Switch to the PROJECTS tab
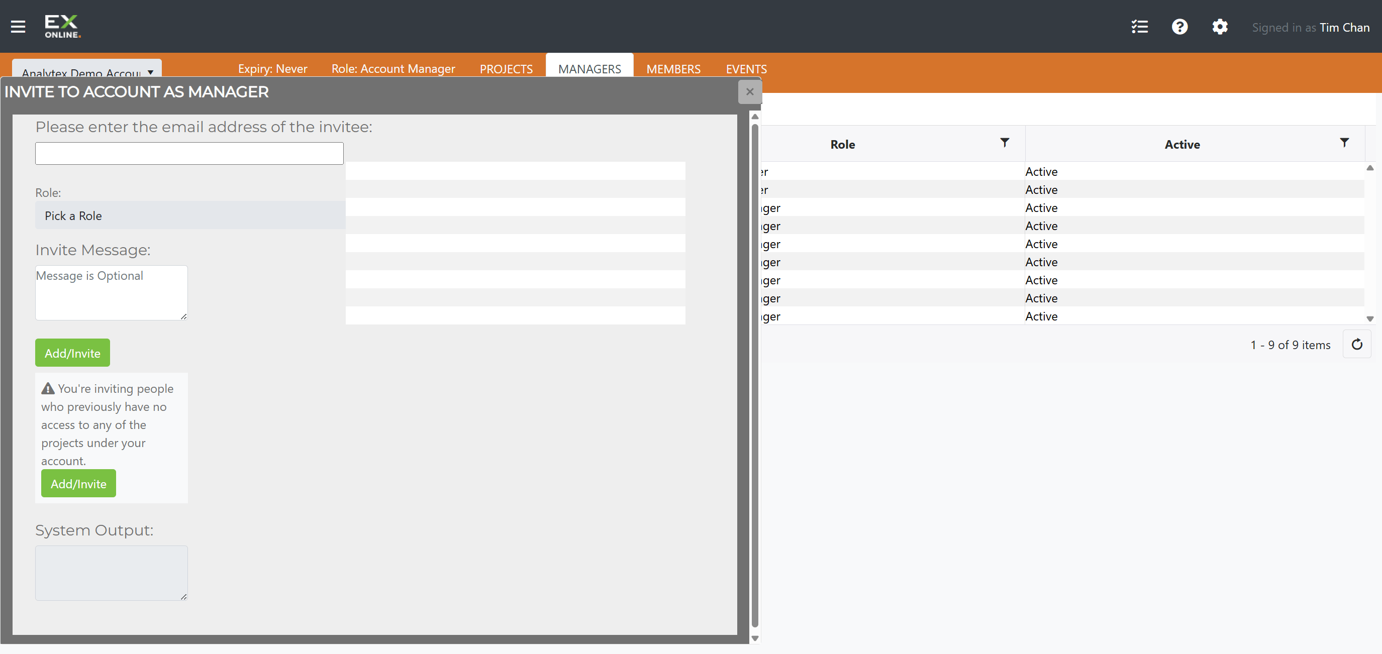This screenshot has height=654, width=1382. tap(506, 69)
